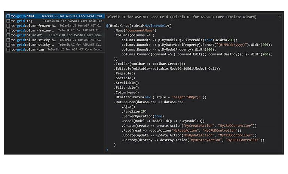The image size is (288, 174).
Task: Click the snippet icon beside tc-gridcolumn-tag
Action: 8,50
